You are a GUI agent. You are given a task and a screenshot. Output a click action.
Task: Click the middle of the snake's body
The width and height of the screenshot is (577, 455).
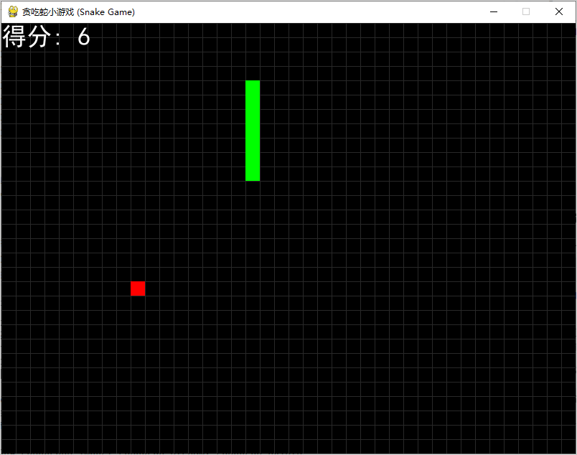[251, 129]
